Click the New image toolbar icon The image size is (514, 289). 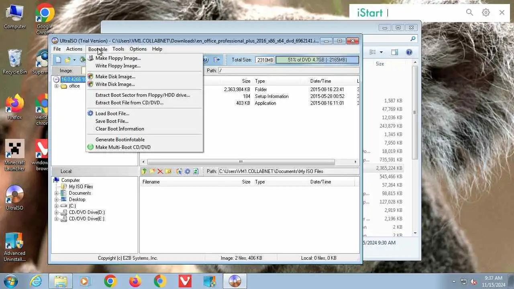(x=58, y=60)
